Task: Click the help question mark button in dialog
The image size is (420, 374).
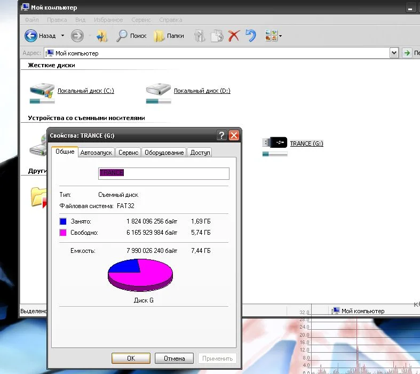Action: pos(221,135)
